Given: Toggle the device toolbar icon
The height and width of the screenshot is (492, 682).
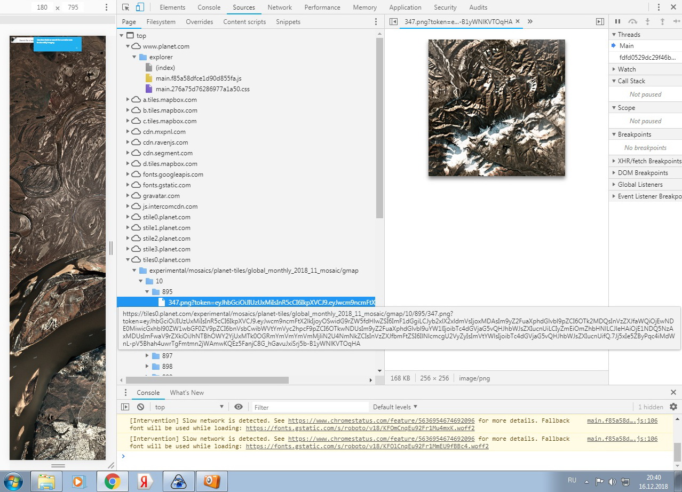Looking at the screenshot, I should pyautogui.click(x=140, y=7).
